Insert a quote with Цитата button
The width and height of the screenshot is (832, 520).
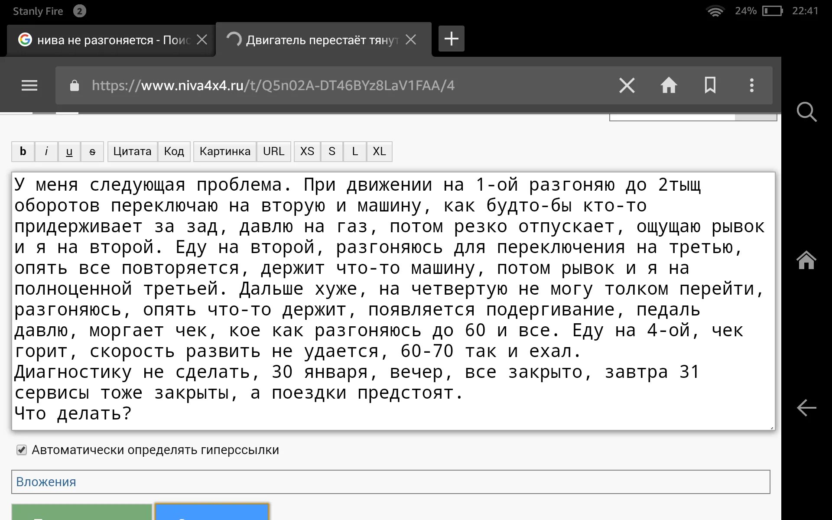132,152
